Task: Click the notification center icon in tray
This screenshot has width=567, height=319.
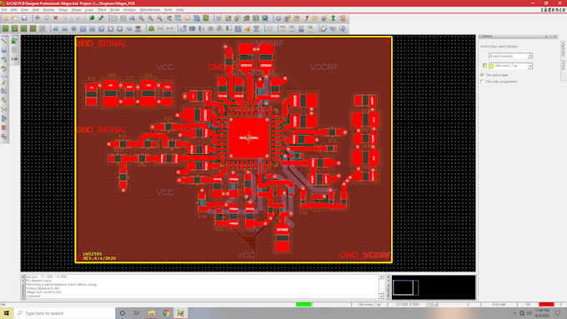Action: pos(558,313)
